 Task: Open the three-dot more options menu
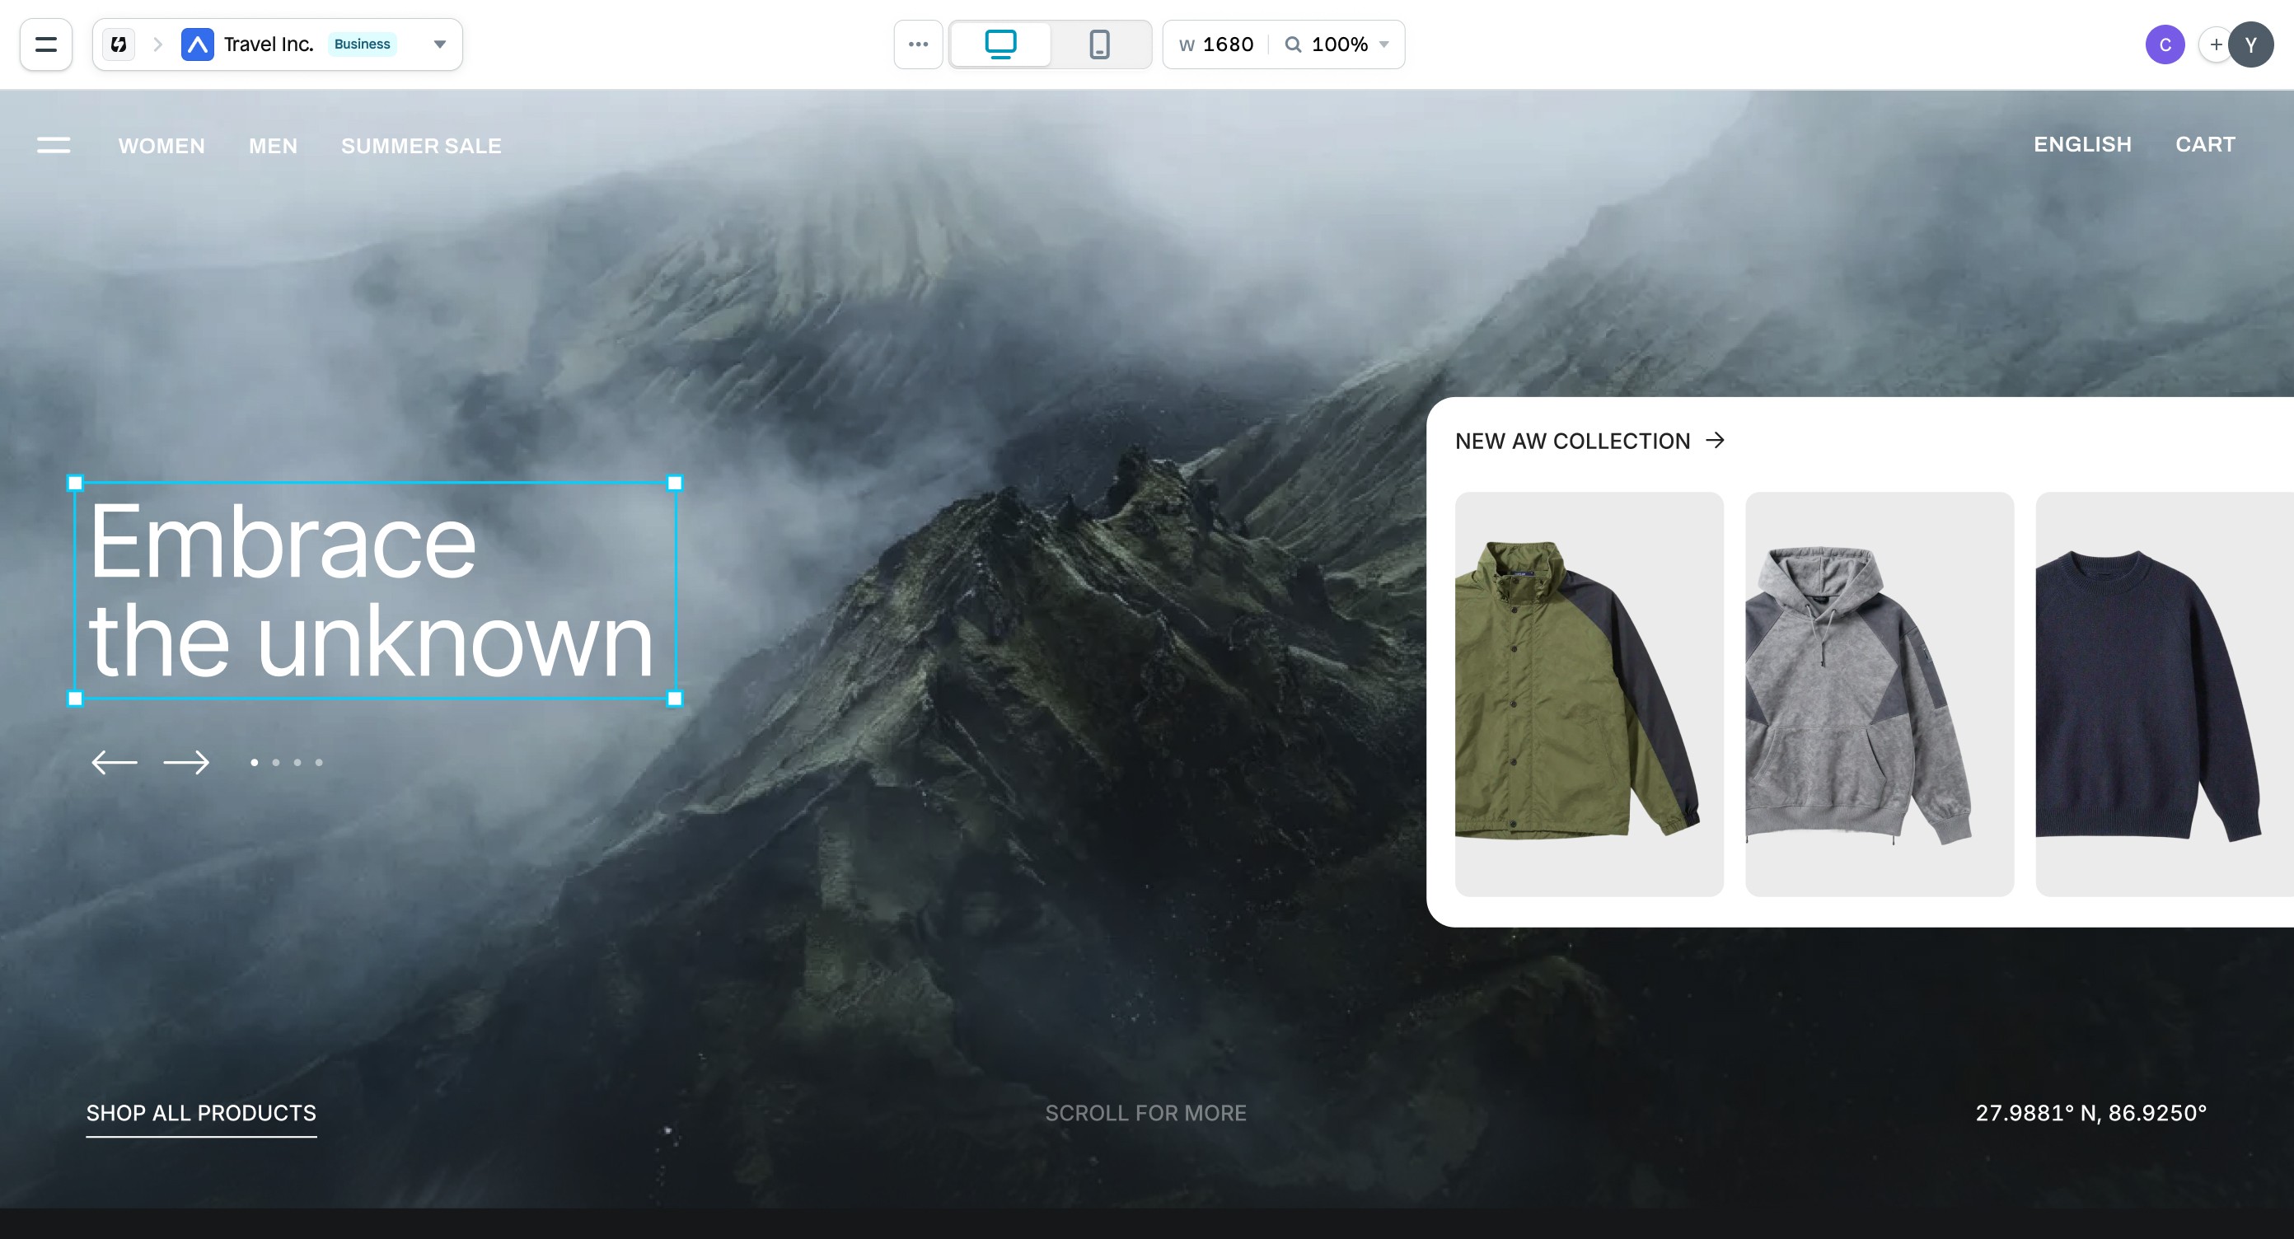click(917, 44)
